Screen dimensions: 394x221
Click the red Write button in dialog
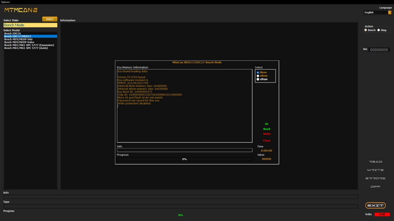tap(267, 134)
